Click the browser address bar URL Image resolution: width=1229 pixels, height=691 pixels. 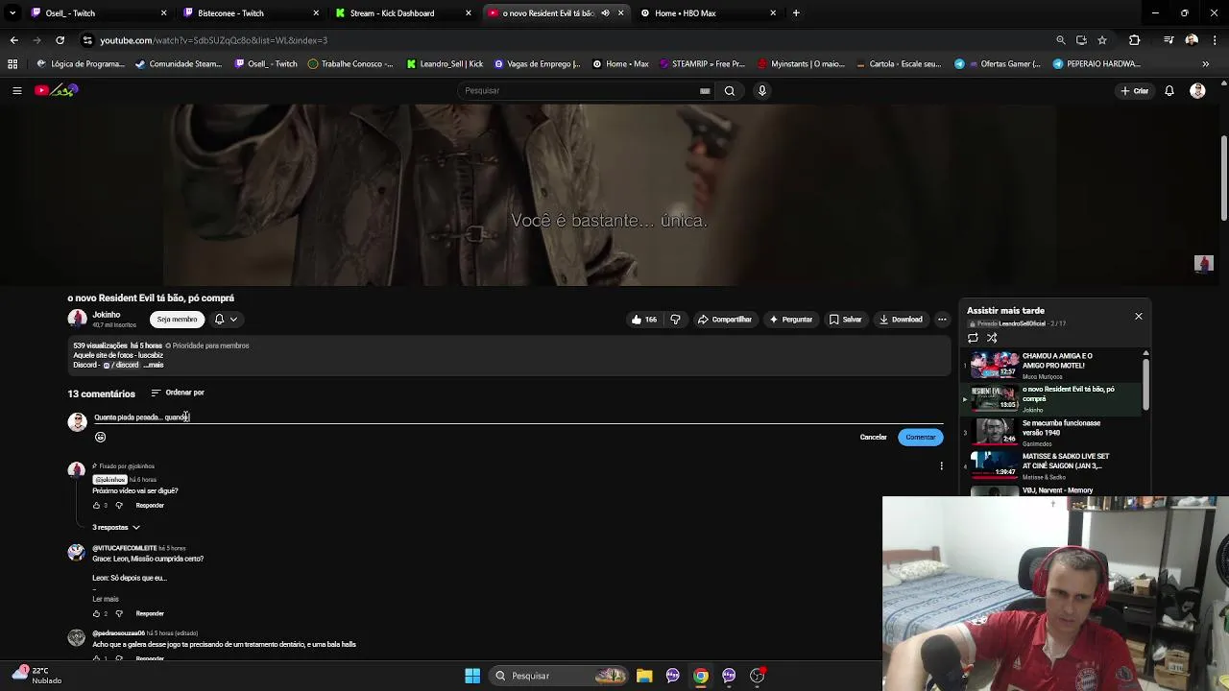pyautogui.click(x=213, y=40)
